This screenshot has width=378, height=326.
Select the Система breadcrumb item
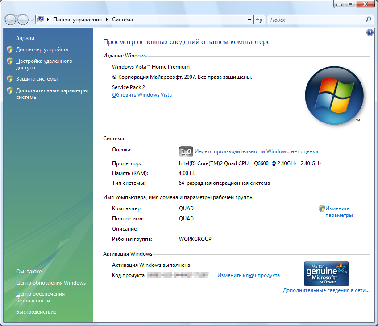122,20
